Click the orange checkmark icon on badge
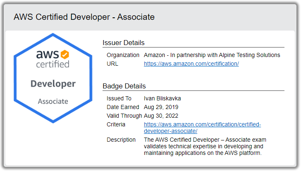 [64, 55]
